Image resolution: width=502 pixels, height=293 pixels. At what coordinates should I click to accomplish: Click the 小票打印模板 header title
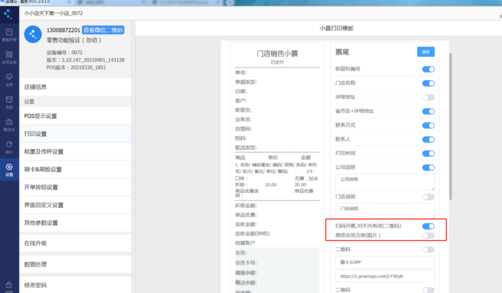[x=336, y=28]
